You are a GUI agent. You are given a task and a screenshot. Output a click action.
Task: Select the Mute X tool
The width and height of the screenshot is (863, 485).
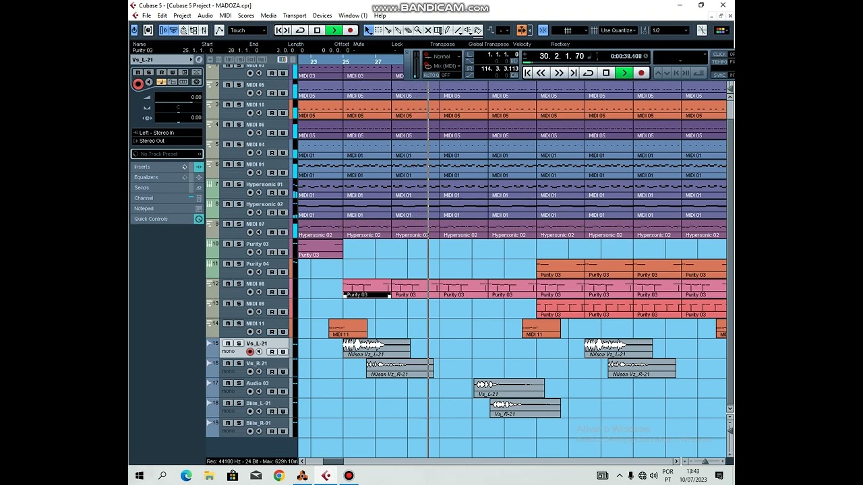pos(428,30)
